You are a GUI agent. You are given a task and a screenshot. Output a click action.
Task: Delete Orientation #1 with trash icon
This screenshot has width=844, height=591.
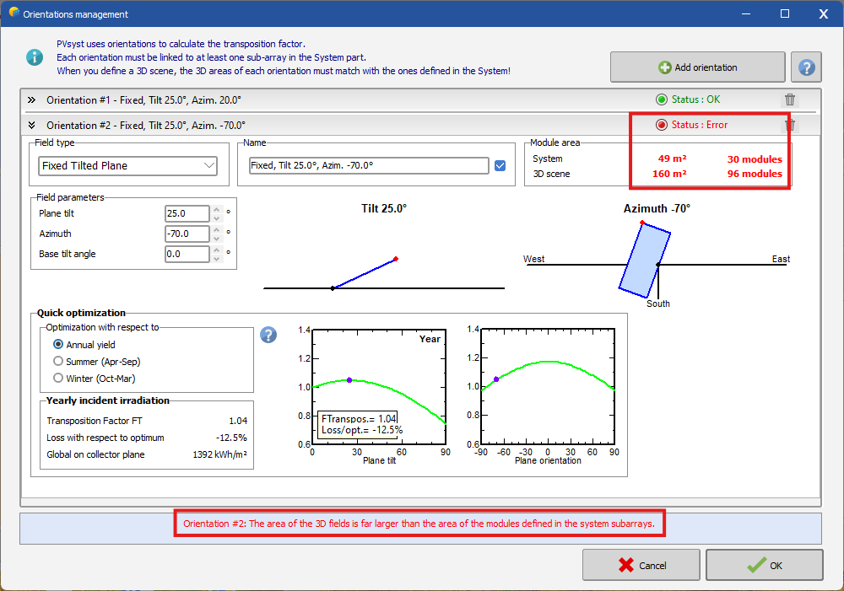click(790, 99)
